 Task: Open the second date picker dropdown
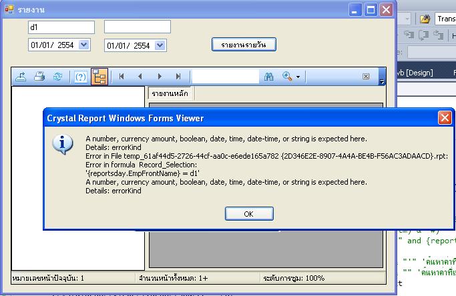coord(160,45)
